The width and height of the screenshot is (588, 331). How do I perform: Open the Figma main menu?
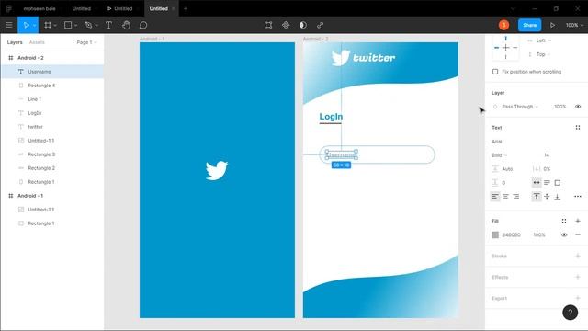[9, 25]
